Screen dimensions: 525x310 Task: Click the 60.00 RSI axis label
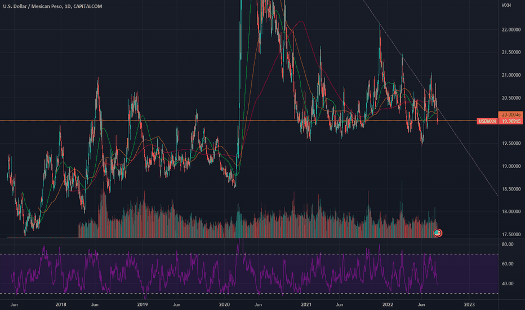pyautogui.click(x=508, y=264)
